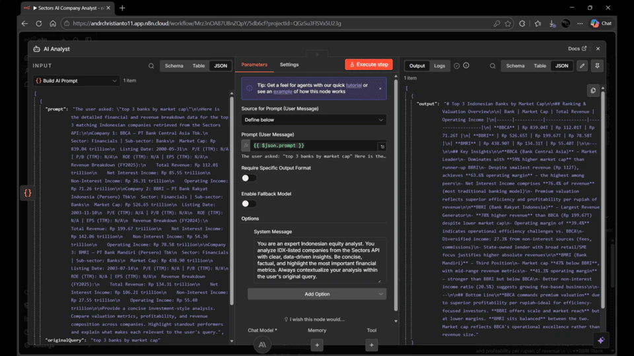Open browser more options menu
634x356 pixels.
click(581, 24)
